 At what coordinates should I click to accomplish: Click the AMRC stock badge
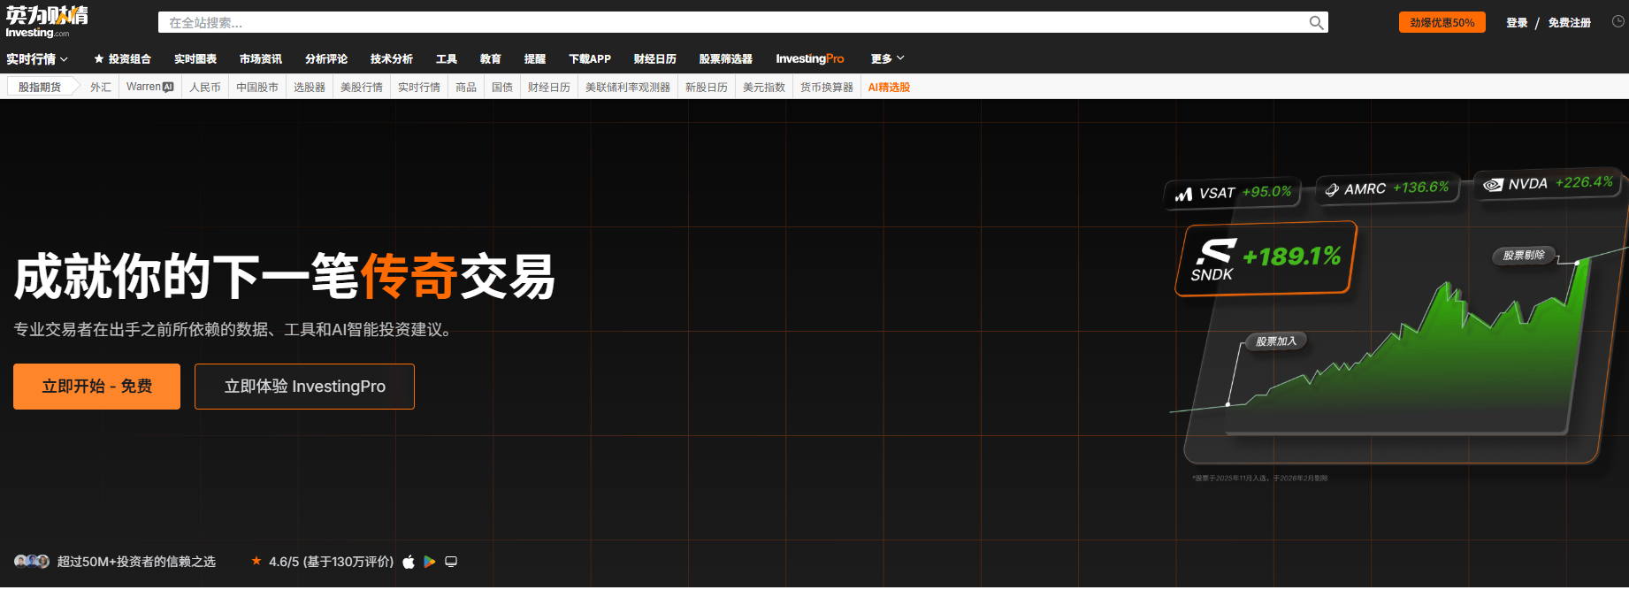click(1387, 188)
